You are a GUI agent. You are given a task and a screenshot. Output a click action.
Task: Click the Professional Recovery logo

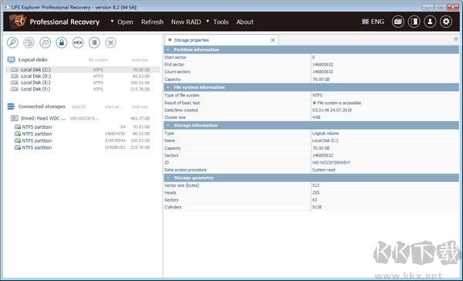(x=18, y=22)
